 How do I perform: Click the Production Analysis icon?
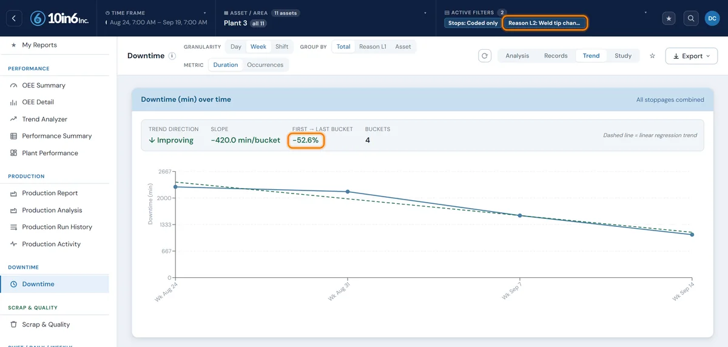tap(14, 211)
